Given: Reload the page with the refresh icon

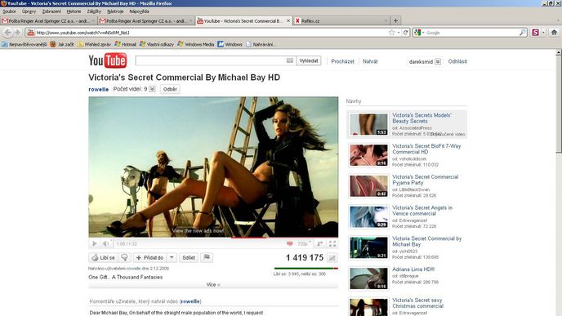Looking at the screenshot, I should pyautogui.click(x=405, y=33).
